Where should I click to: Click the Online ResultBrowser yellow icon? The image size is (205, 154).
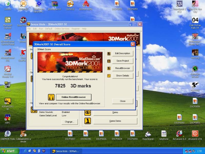(x=51, y=97)
